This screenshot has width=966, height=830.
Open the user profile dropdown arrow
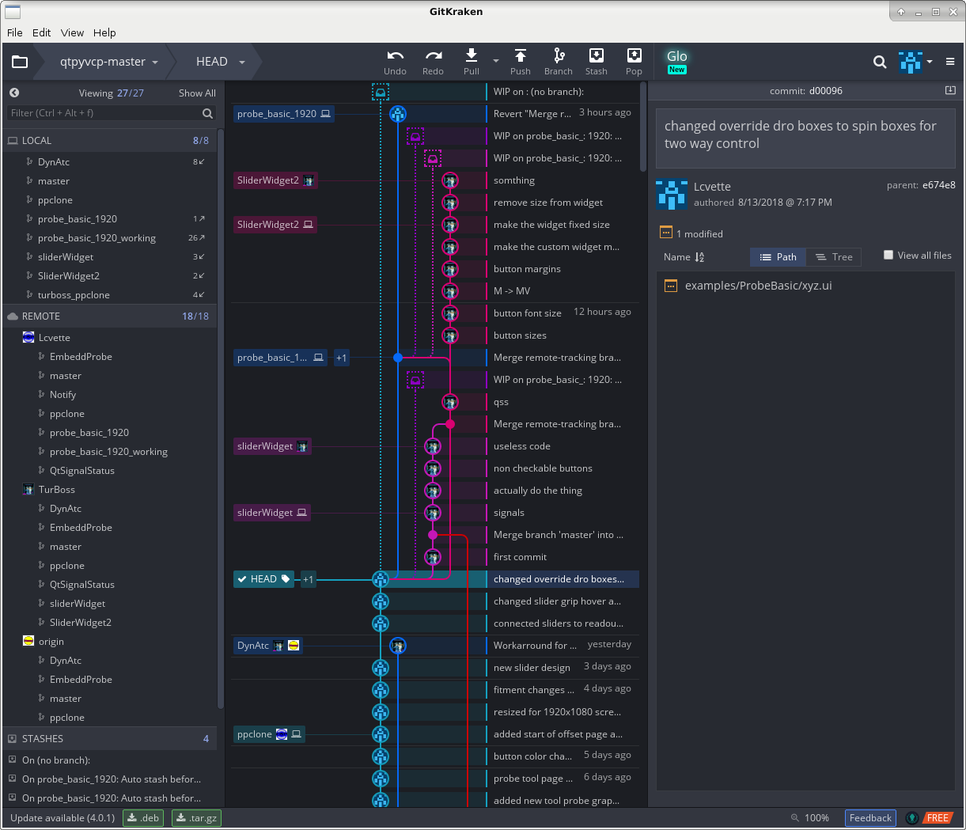coord(930,62)
